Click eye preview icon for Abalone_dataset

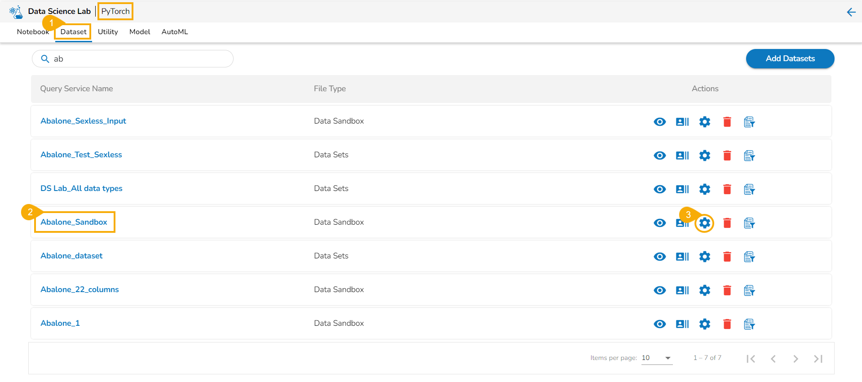tap(659, 257)
